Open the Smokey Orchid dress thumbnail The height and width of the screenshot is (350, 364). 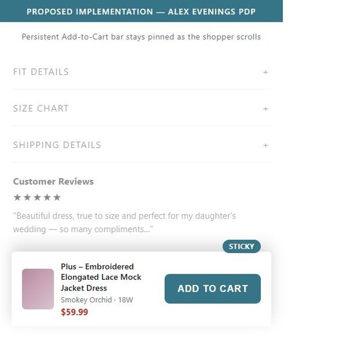click(38, 289)
